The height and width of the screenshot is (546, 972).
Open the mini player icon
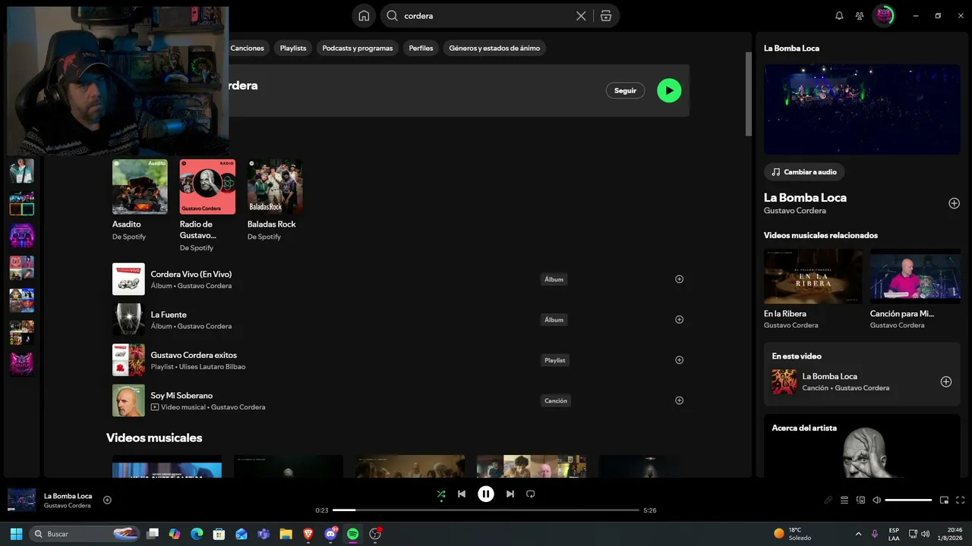tap(945, 500)
